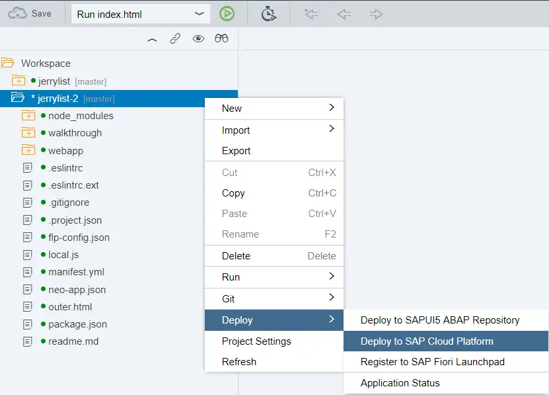Choose Export from context menu
The height and width of the screenshot is (395, 549).
[x=274, y=151]
